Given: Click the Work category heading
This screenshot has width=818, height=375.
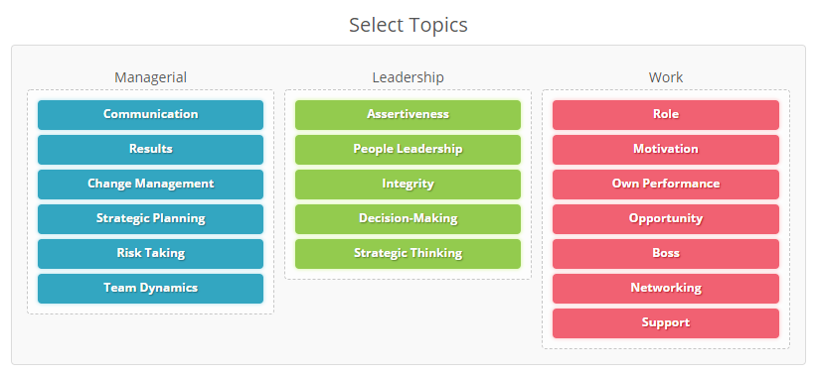Looking at the screenshot, I should [666, 77].
